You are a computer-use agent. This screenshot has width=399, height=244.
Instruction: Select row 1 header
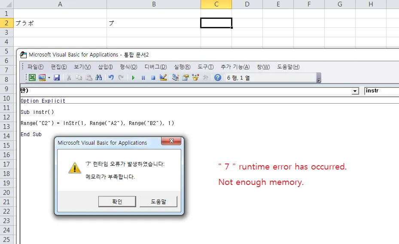pyautogui.click(x=6, y=14)
